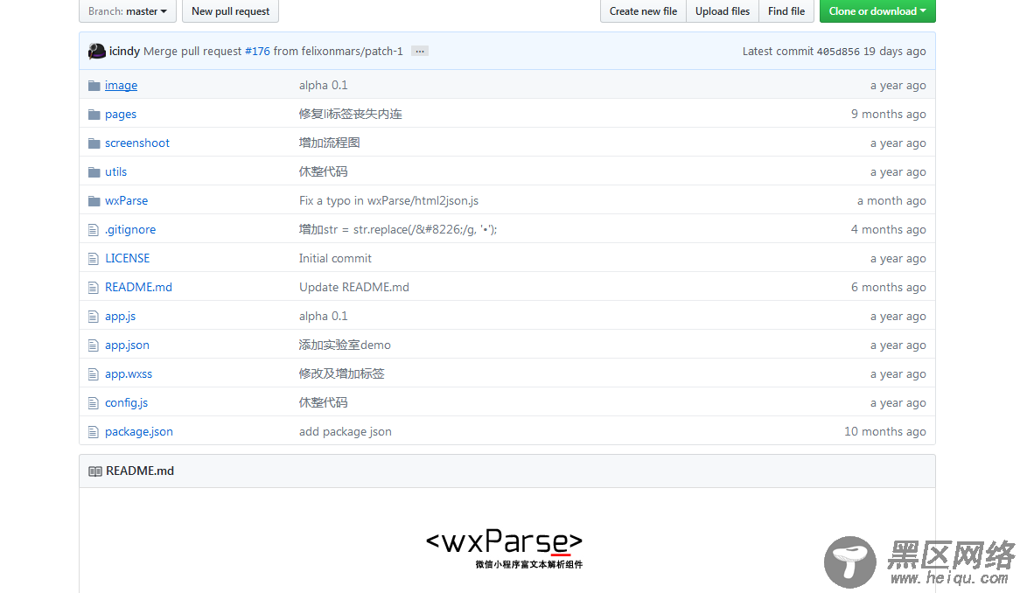Viewport: 1027px width, 593px height.
Task: Open commit hash 405d856
Action: (x=838, y=52)
